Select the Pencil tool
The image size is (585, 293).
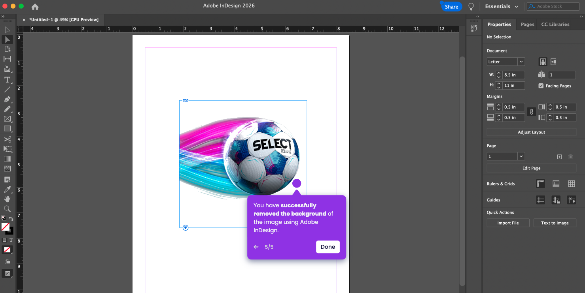tap(7, 109)
